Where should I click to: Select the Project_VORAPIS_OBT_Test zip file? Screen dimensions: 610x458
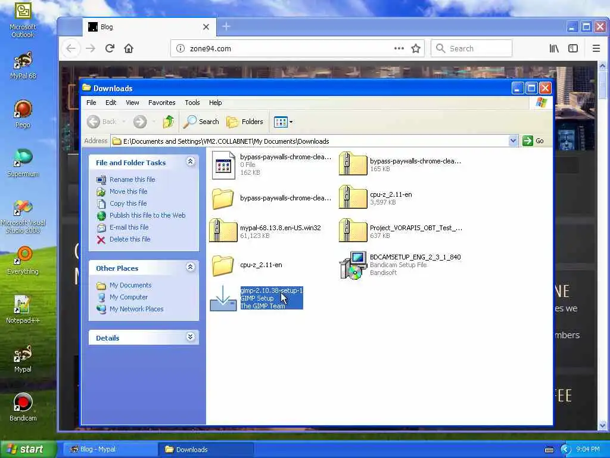(401, 231)
